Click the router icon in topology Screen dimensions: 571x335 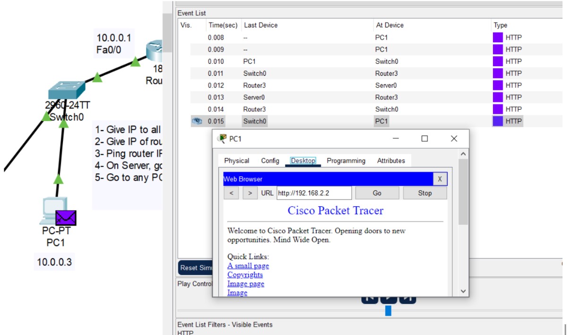tap(154, 50)
